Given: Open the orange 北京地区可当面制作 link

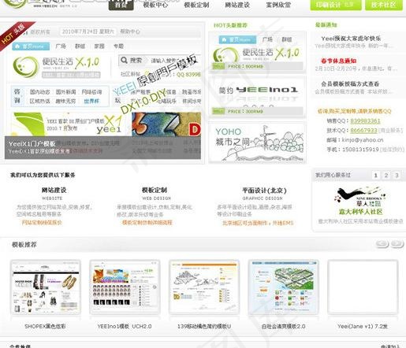Looking at the screenshot, I should pos(258,223).
